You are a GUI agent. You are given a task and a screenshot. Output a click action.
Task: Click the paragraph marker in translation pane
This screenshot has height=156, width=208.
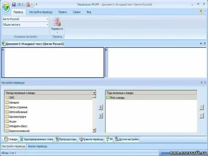tap(106, 50)
